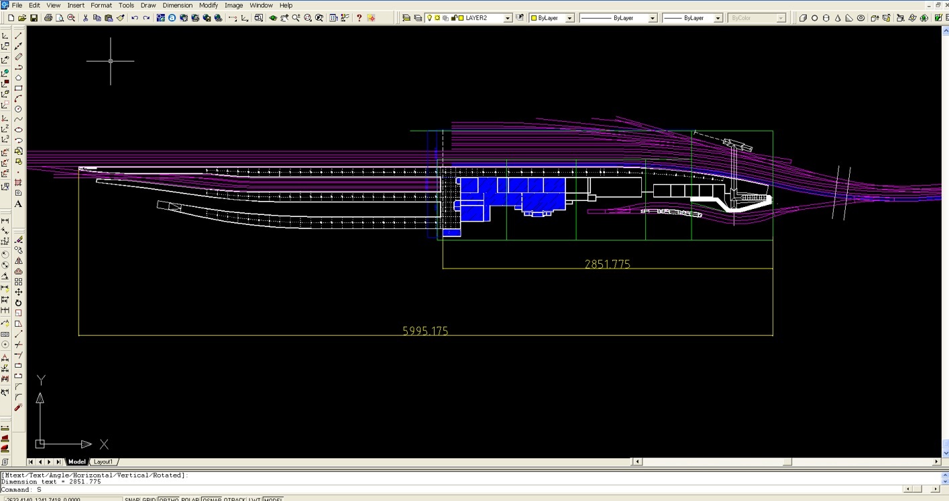Viewport: 949px width, 501px height.
Task: Open the Layer Properties Manager icon
Action: [406, 18]
